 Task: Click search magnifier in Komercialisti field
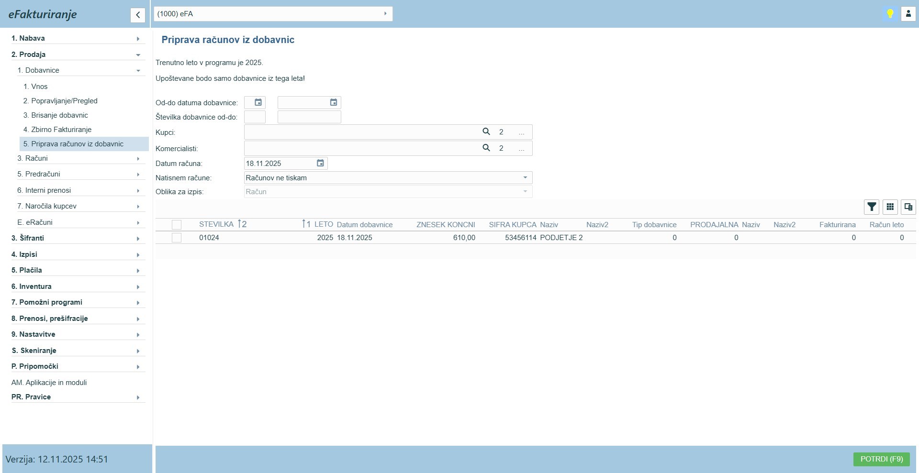click(x=486, y=148)
